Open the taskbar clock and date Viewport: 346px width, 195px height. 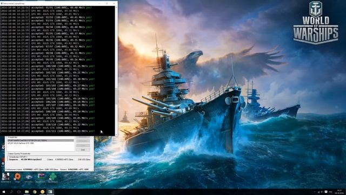(339, 192)
